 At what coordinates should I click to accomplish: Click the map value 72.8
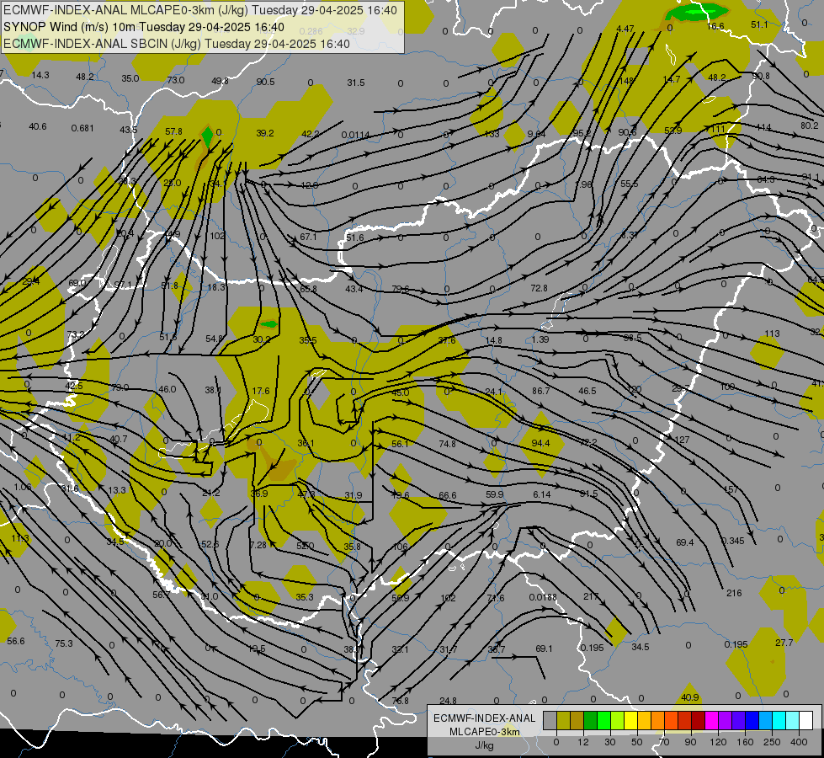pos(539,288)
